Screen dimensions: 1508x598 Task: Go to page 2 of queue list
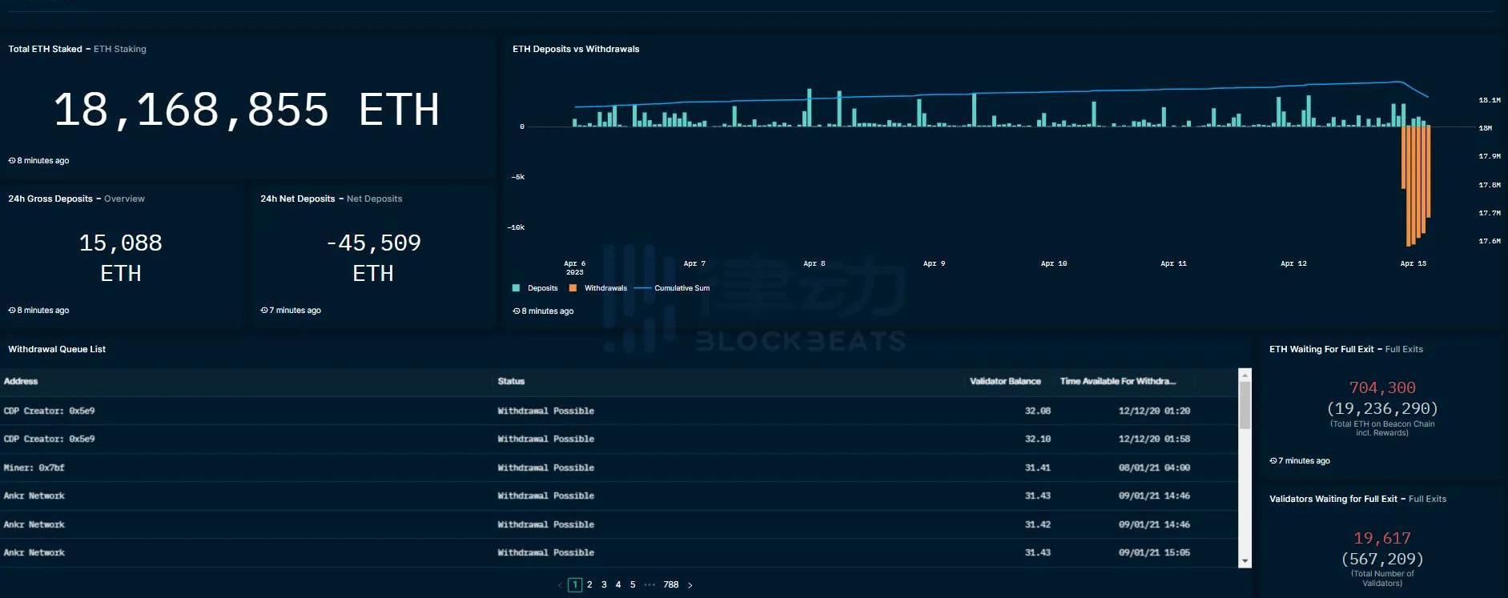click(x=589, y=585)
